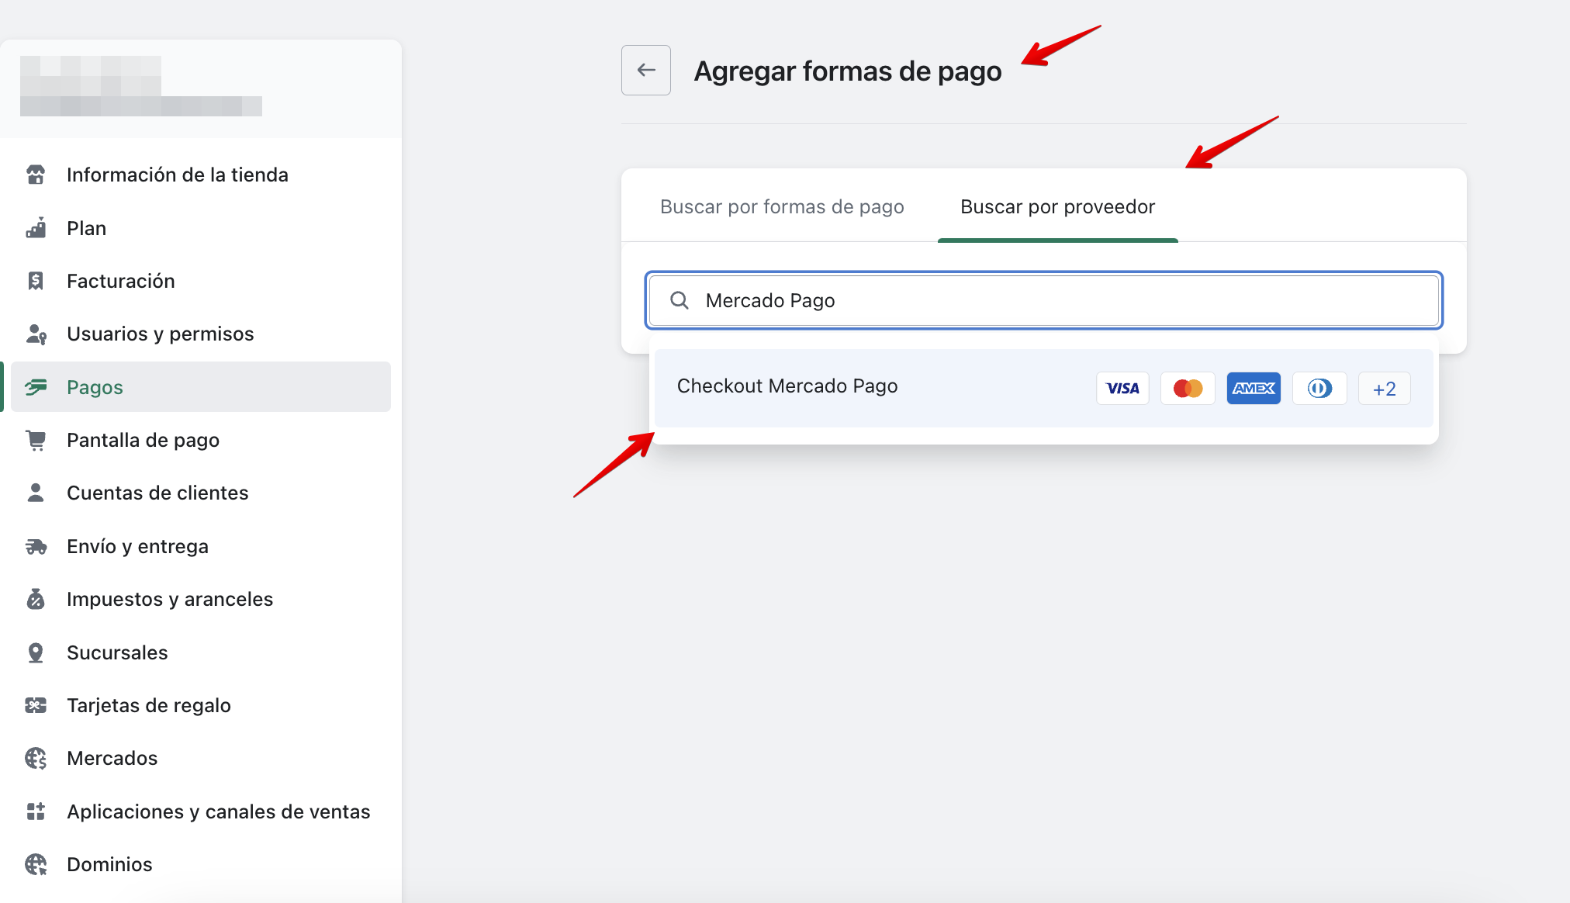1570x903 pixels.
Task: Open Aplicaciones y canales de ventas
Action: point(219,811)
